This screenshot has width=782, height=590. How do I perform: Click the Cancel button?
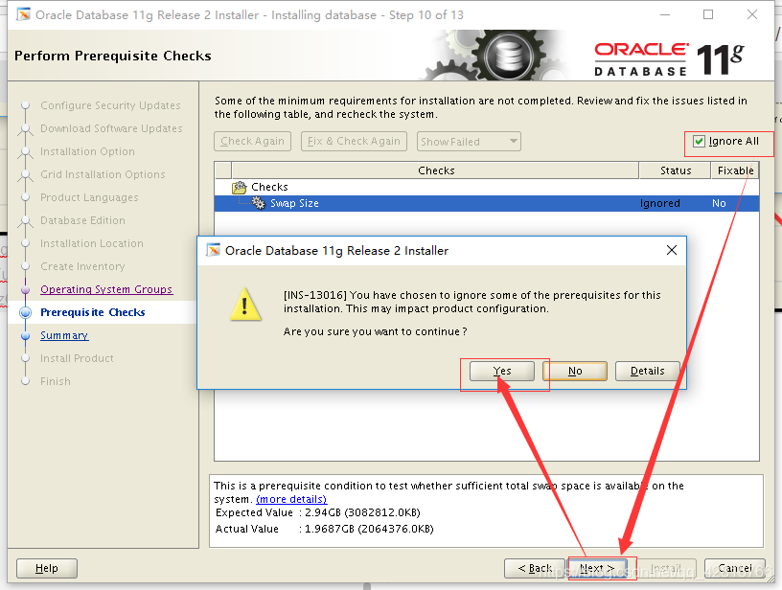735,568
